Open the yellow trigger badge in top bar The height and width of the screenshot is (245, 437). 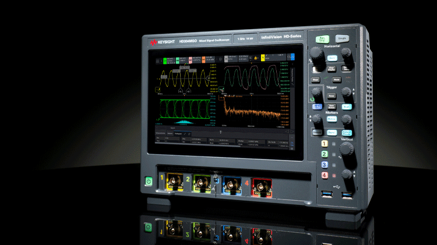[264, 58]
